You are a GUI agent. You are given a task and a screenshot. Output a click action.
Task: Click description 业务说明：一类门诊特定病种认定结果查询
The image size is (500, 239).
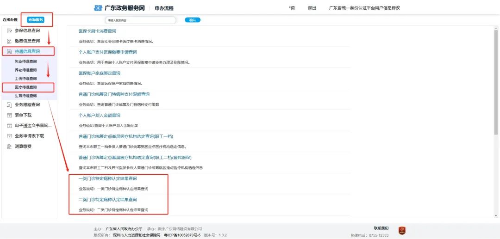[x=113, y=189]
